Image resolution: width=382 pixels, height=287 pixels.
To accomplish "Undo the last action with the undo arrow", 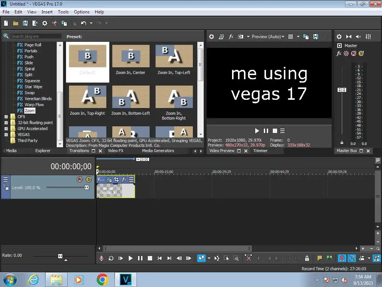I will pyautogui.click(x=84, y=23).
